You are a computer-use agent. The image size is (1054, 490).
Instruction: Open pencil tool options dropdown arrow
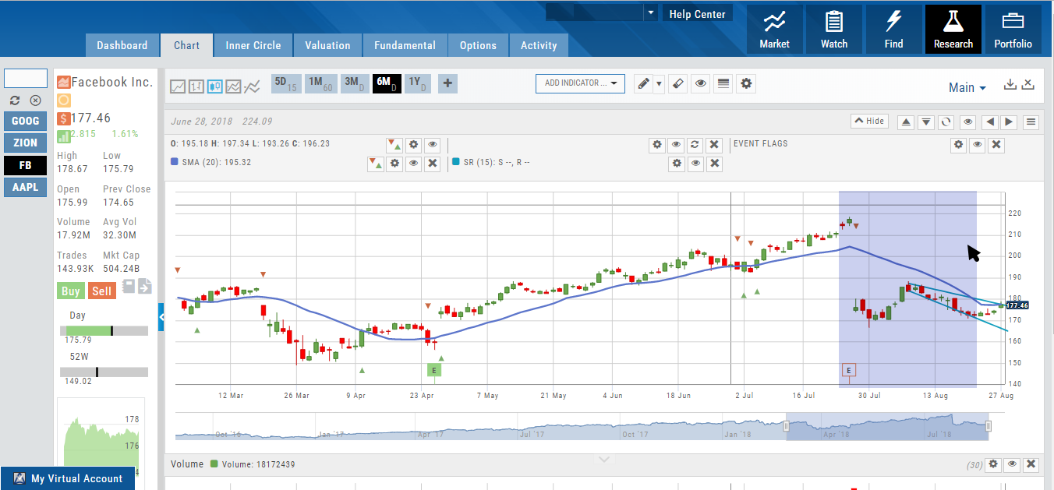659,83
